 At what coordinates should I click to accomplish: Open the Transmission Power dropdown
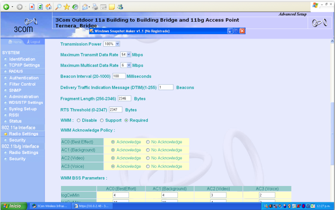(x=112, y=44)
